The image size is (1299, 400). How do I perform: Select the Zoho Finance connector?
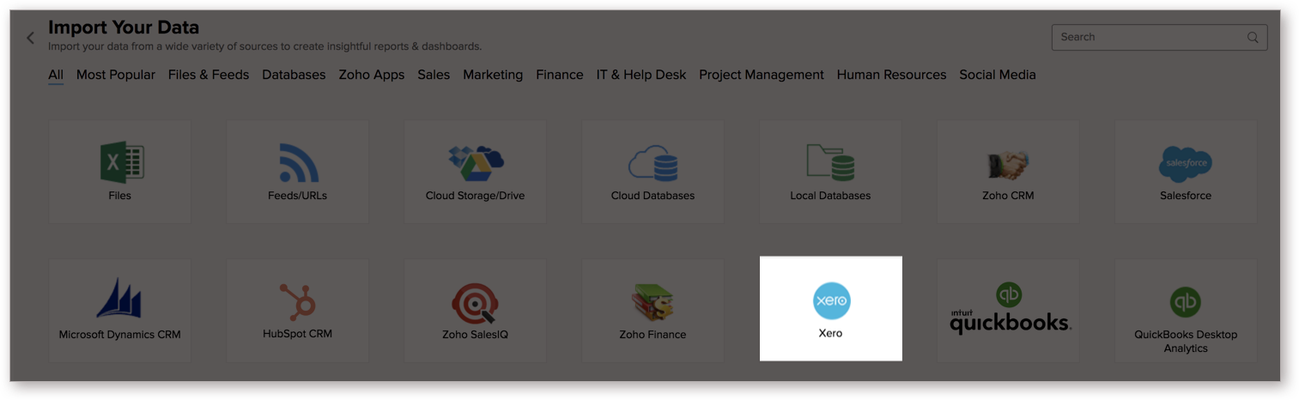[653, 309]
